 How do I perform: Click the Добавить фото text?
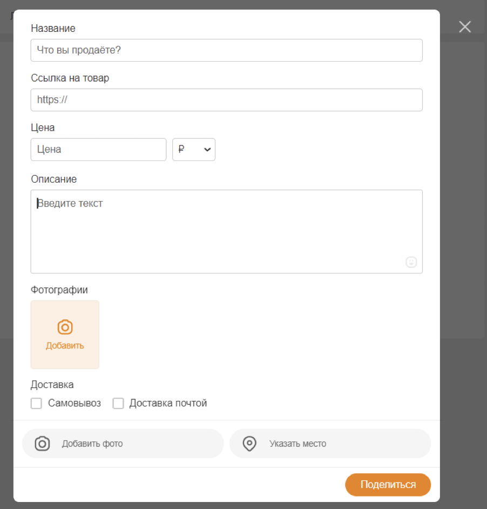pyautogui.click(x=92, y=444)
